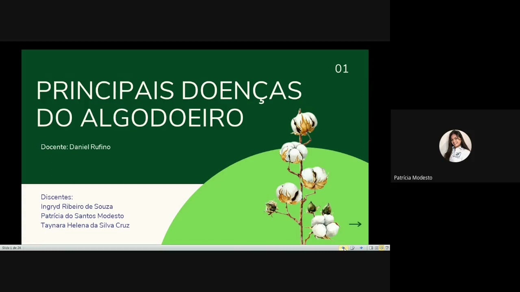520x292 pixels.
Task: Click 'Patrícia do Santos Modesto' name
Action: (82, 216)
